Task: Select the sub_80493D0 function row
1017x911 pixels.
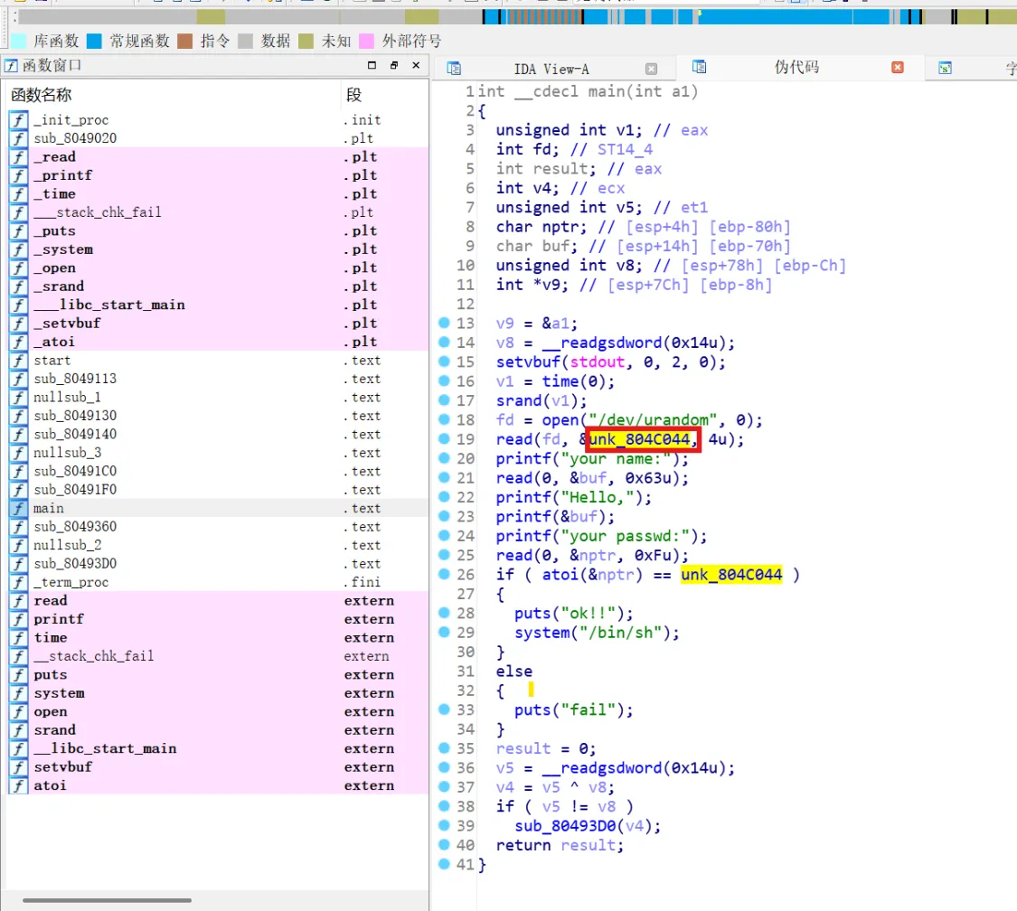Action: [217, 563]
